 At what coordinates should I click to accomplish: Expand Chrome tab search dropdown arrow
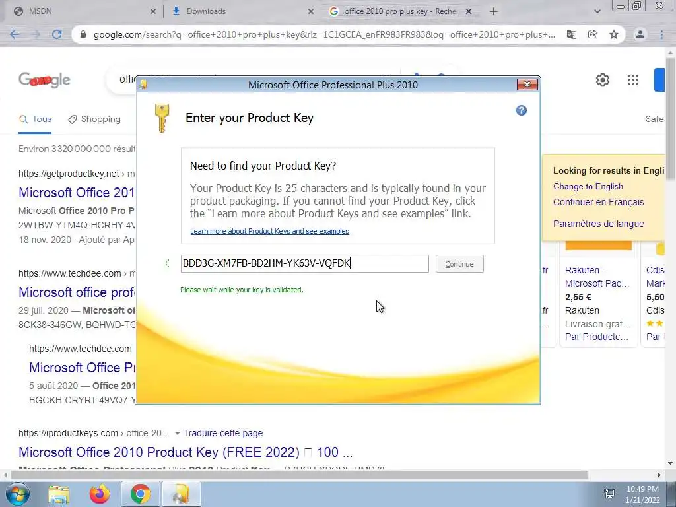click(x=597, y=12)
